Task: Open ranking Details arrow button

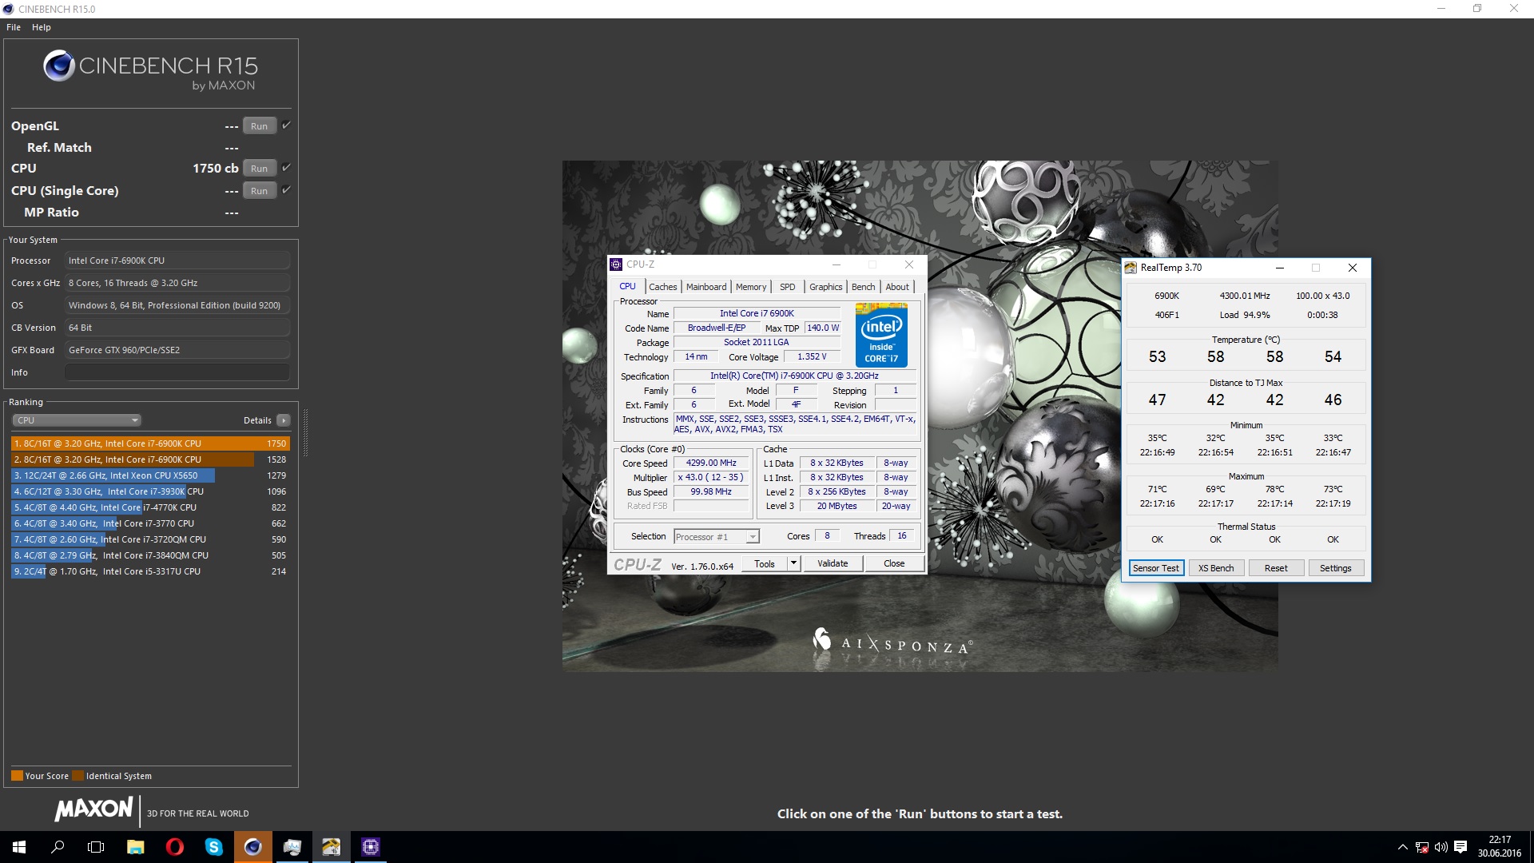Action: pyautogui.click(x=284, y=420)
